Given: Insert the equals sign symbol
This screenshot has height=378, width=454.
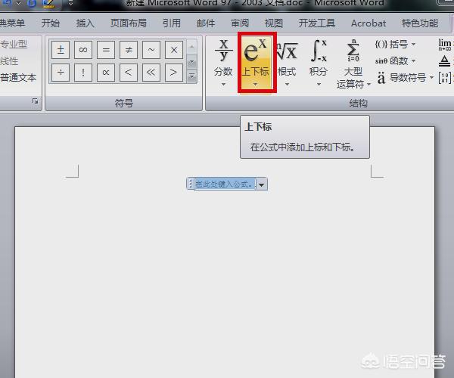Looking at the screenshot, I should tap(106, 50).
